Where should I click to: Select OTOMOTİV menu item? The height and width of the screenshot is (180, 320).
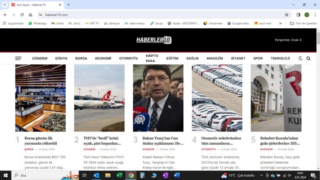coord(128,58)
